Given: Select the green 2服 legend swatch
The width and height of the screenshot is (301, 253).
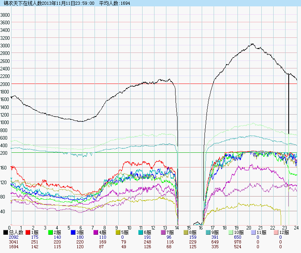Looking at the screenshot, I should (x=51, y=232).
